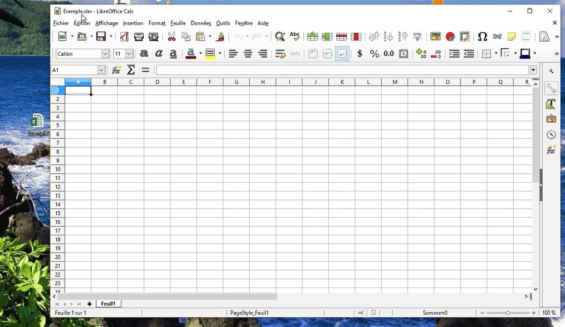The height and width of the screenshot is (327, 565).
Task: Open Borders dropdown arrow
Action: [496, 54]
